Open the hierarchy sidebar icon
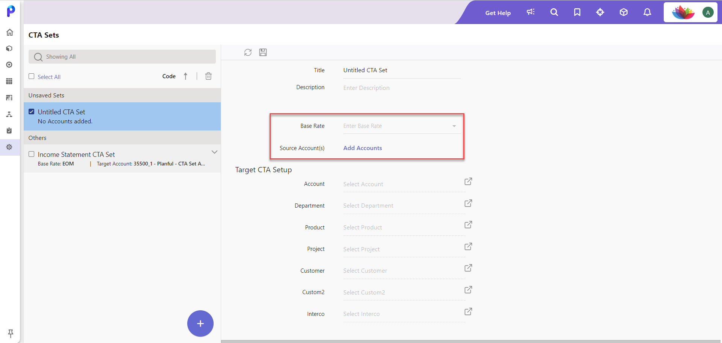Viewport: 722px width, 343px height. 9,114
